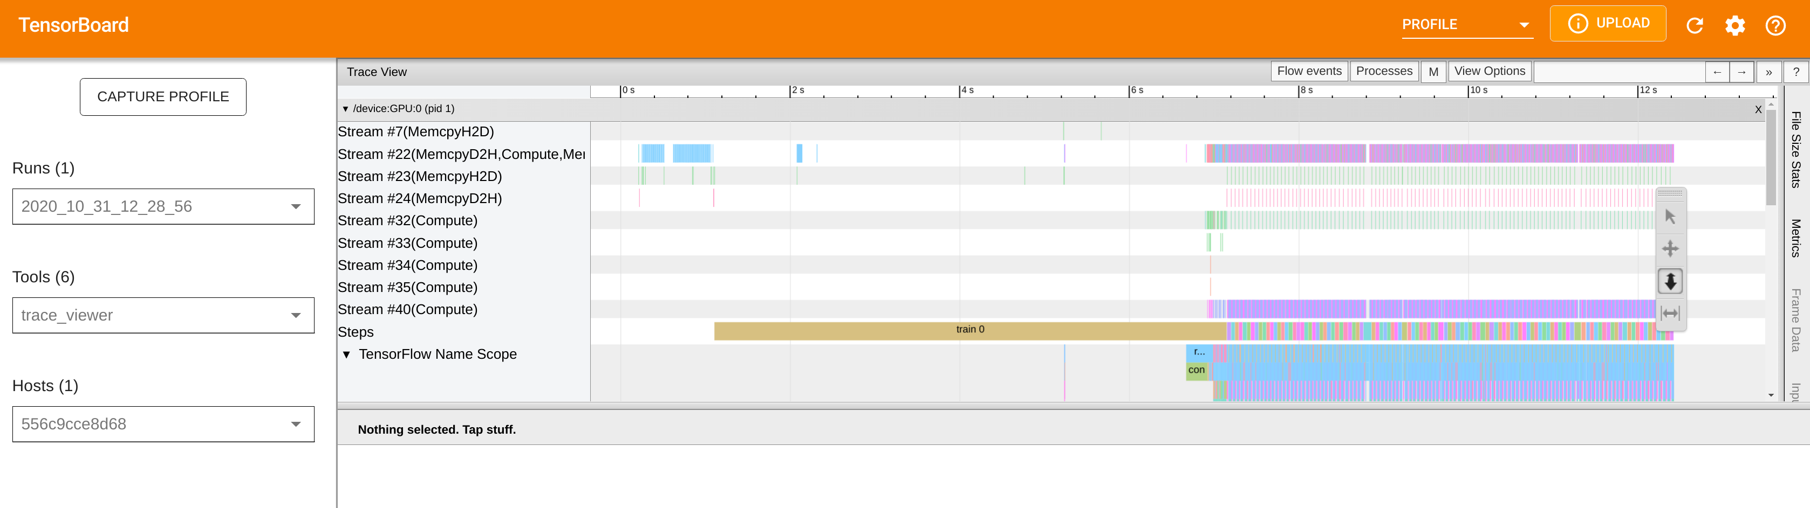This screenshot has height=508, width=1810.
Task: Activate the pan tool in the floating toolbar
Action: point(1670,248)
